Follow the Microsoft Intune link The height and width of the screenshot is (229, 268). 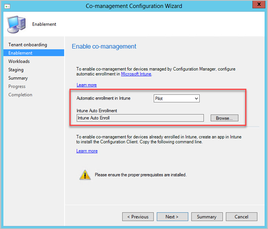(136, 74)
